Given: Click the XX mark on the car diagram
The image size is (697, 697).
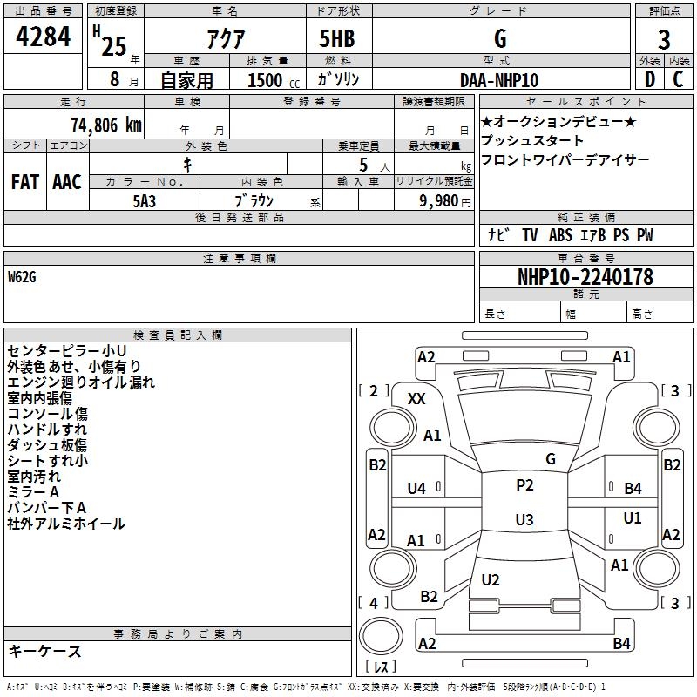Looking at the screenshot, I should tap(416, 398).
